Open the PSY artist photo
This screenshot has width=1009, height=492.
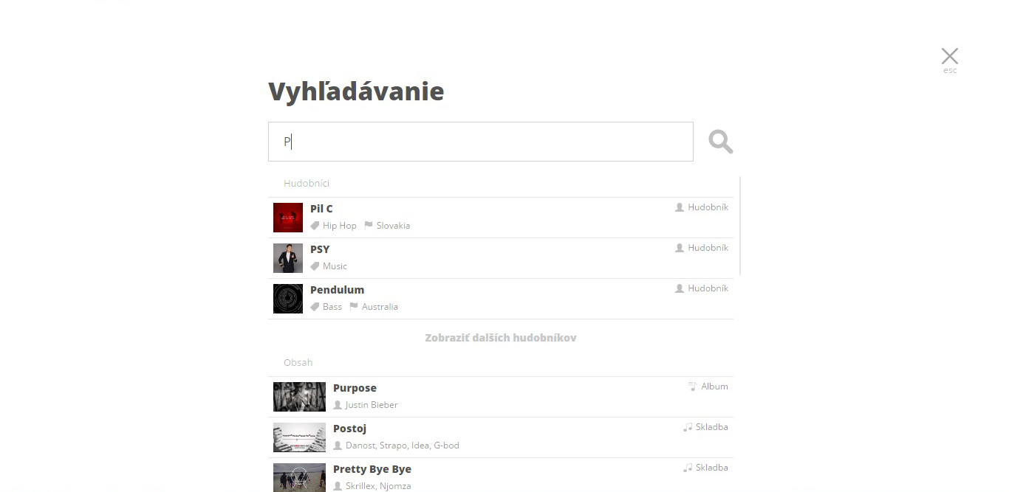(x=288, y=258)
